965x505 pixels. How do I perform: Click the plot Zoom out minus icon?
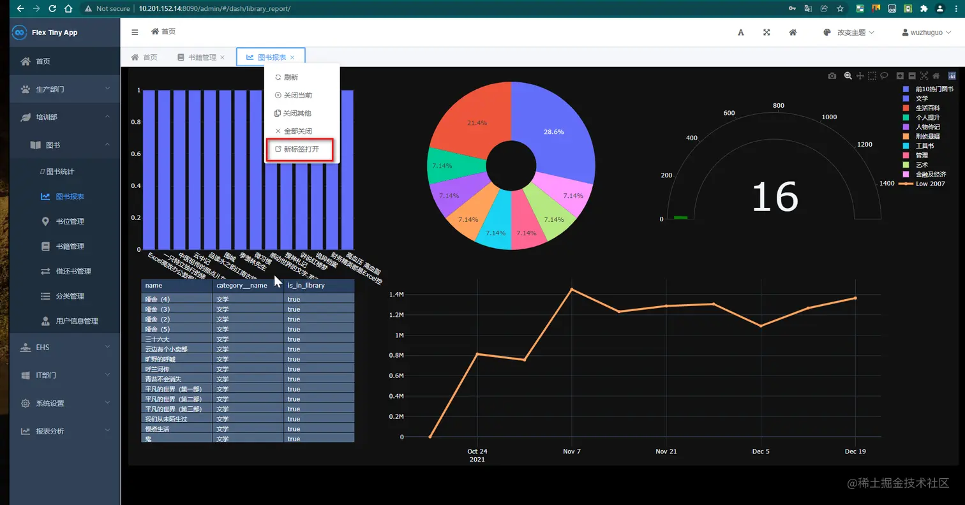[x=912, y=76]
